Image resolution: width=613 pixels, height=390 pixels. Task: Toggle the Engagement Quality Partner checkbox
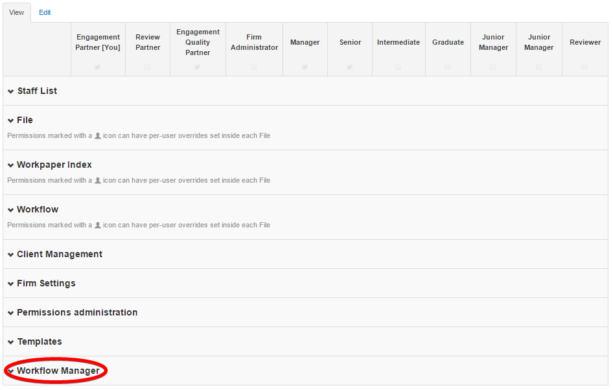198,67
